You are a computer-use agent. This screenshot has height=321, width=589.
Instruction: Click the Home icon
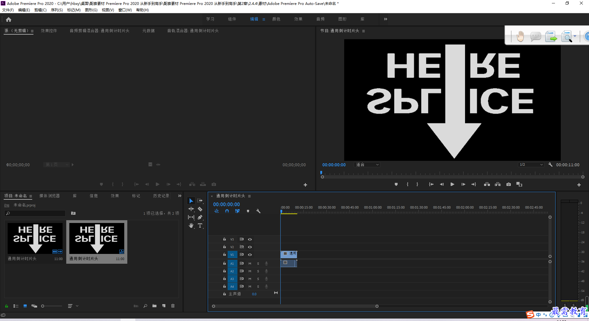[x=9, y=20]
